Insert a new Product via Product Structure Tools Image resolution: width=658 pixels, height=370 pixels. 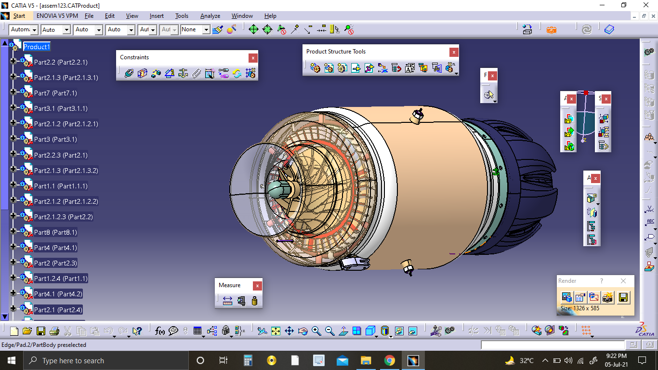point(329,68)
